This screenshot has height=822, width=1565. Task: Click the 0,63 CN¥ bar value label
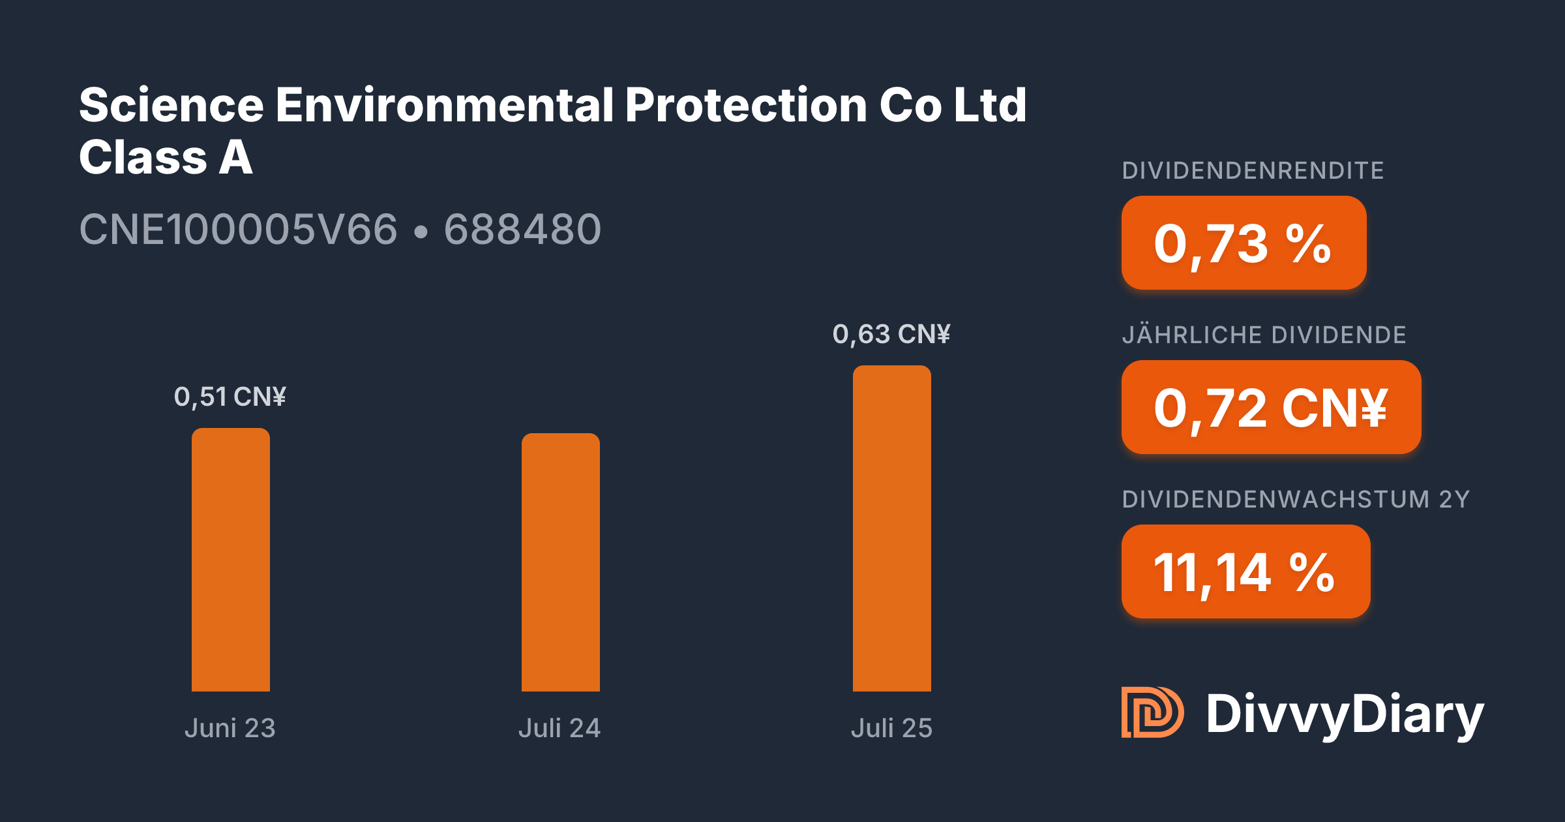(891, 334)
